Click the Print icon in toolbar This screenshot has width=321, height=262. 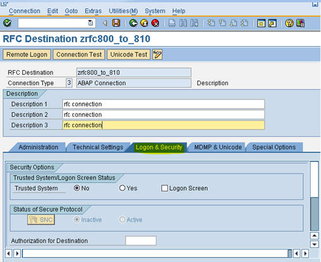coord(171,23)
